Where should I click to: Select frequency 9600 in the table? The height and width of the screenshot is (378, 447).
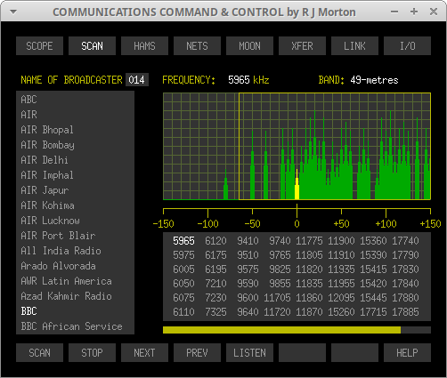(248, 298)
